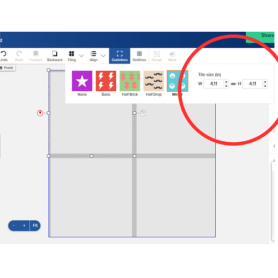This screenshot has height=278, width=278.
Task: Click the Redo arrow icon
Action: (x=19, y=54)
